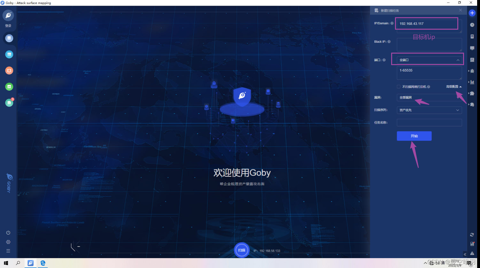Open the log file icon with red dot
The height and width of the screenshot is (268, 480).
pos(472,244)
